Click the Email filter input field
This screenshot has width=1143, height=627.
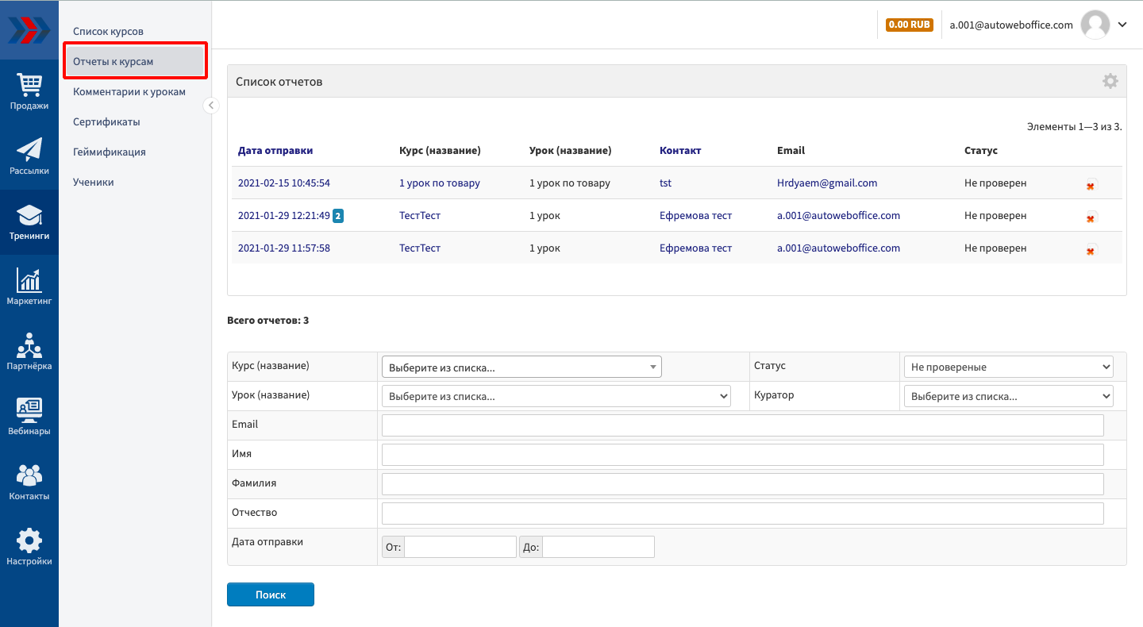(742, 425)
